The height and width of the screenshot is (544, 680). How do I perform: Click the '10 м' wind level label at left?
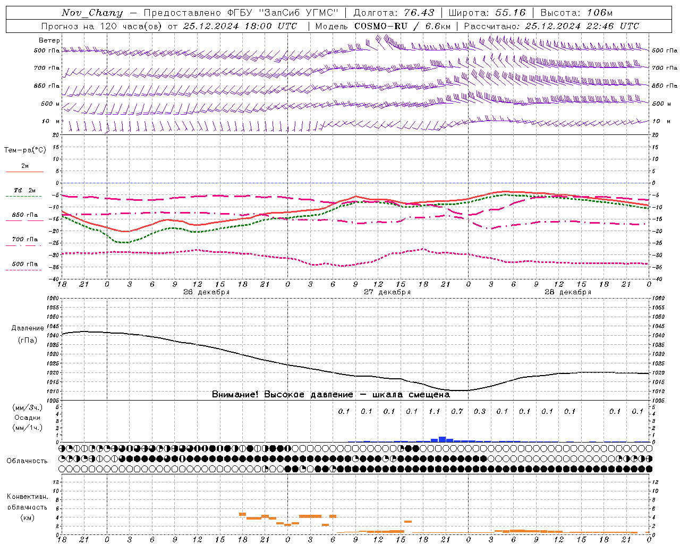point(51,122)
